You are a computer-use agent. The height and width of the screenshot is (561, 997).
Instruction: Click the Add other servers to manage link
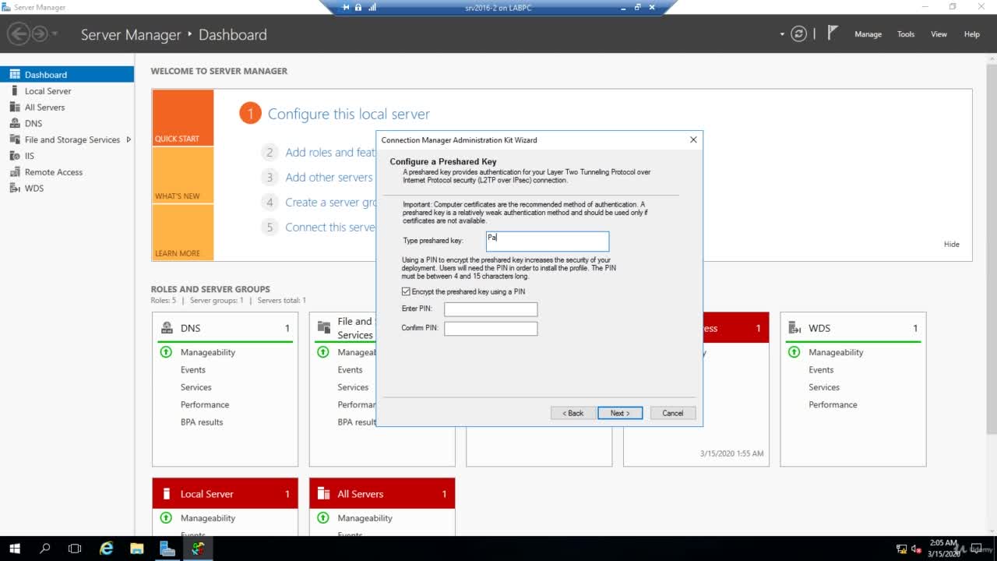coord(330,178)
